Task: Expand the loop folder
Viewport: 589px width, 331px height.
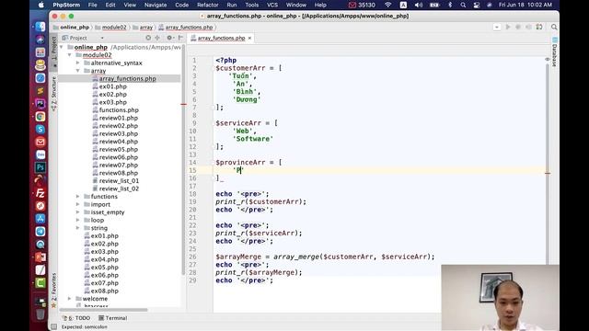Action: [77, 221]
